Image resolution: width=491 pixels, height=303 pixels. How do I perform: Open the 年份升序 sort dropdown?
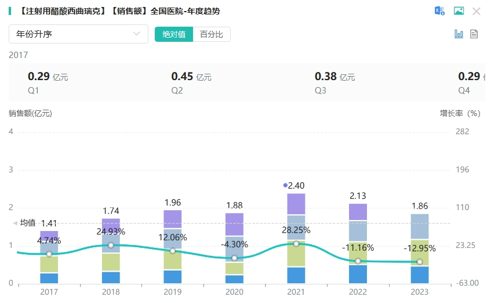pyautogui.click(x=78, y=34)
